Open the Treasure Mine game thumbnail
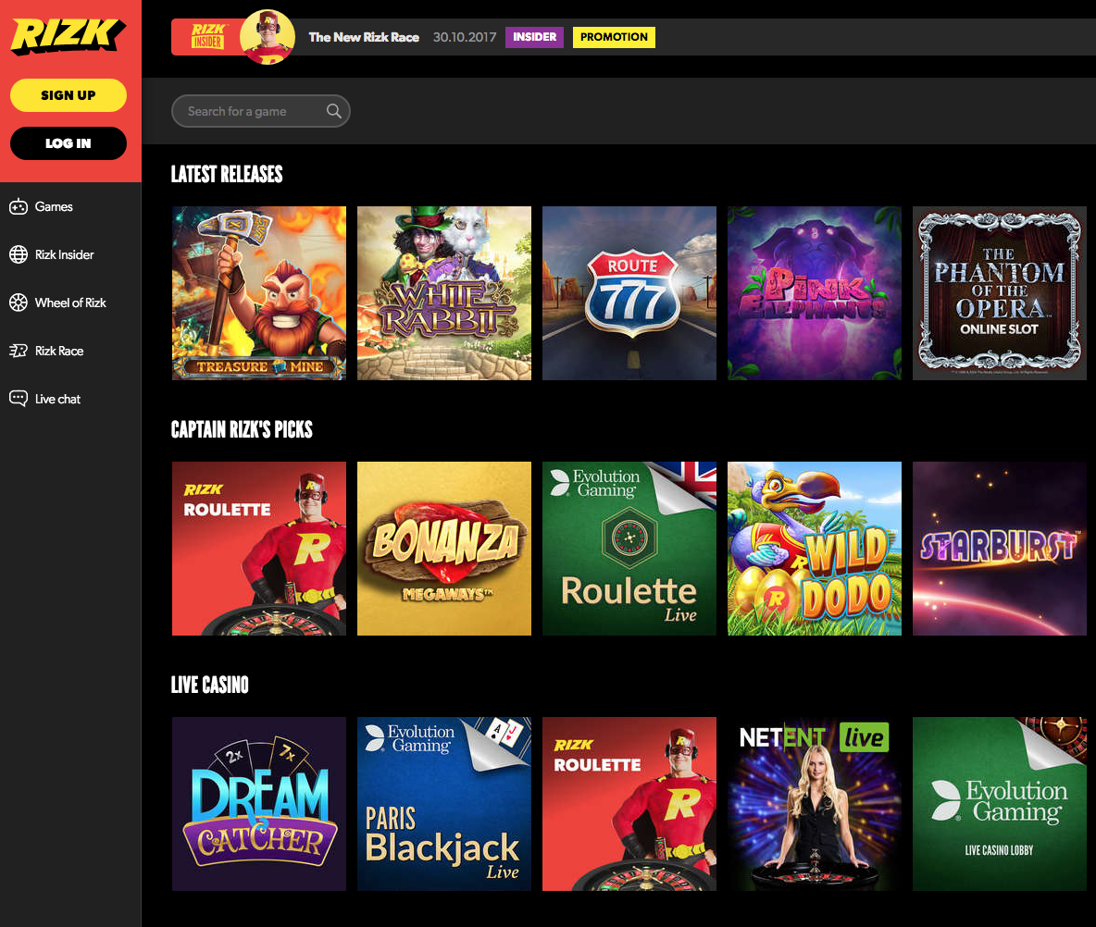The height and width of the screenshot is (927, 1096). tap(259, 293)
